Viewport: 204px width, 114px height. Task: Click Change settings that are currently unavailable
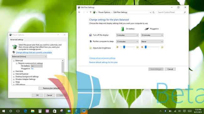(x=34, y=52)
